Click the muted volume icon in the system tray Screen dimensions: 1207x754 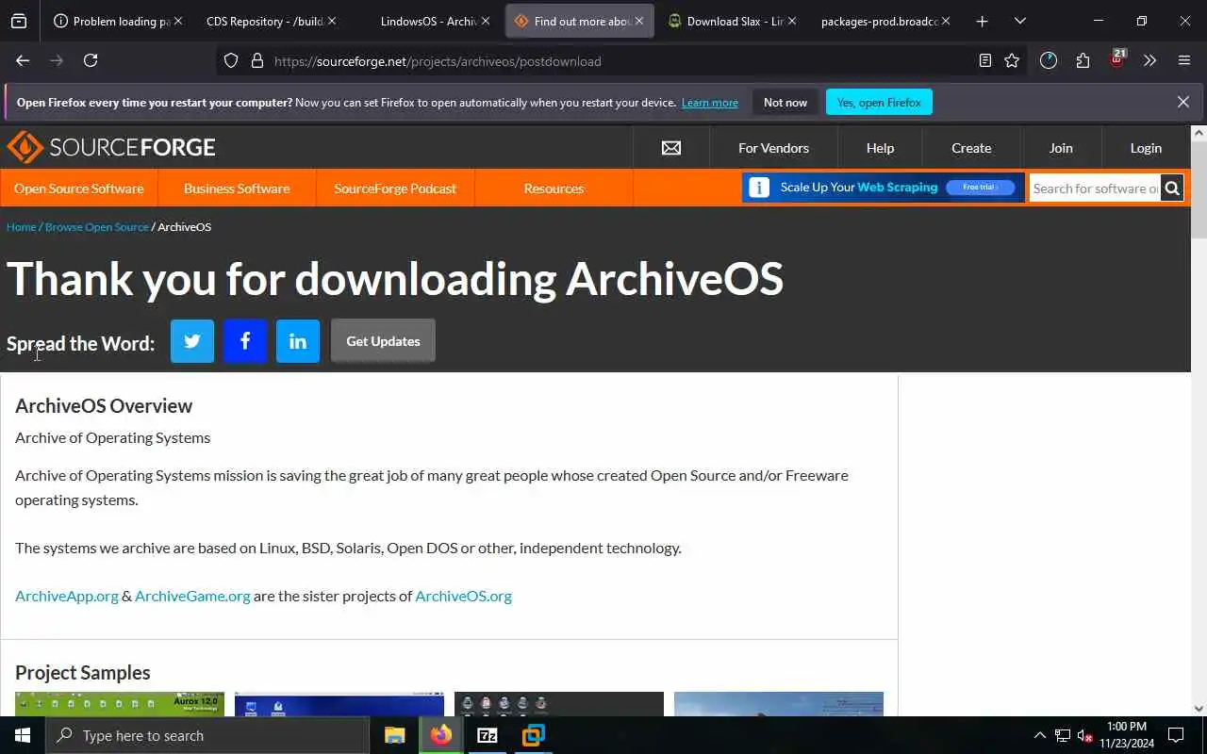(1084, 735)
